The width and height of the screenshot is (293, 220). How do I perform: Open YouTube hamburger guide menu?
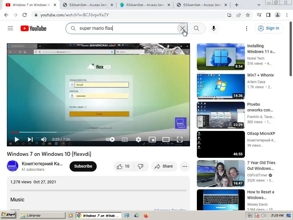[10, 28]
